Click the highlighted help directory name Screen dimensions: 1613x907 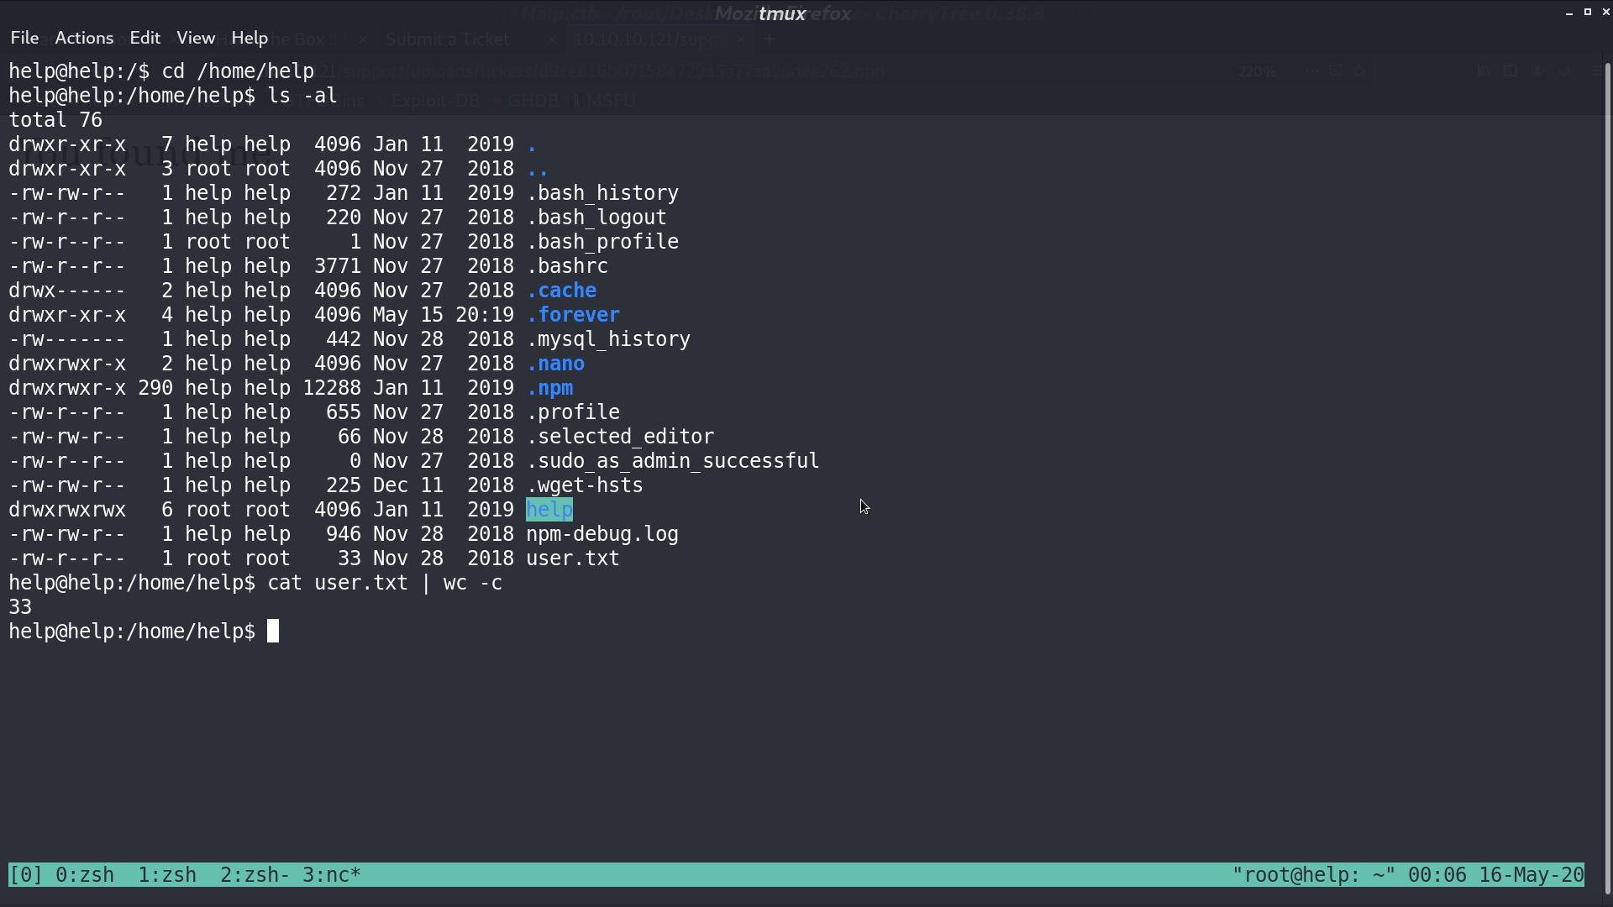(549, 510)
